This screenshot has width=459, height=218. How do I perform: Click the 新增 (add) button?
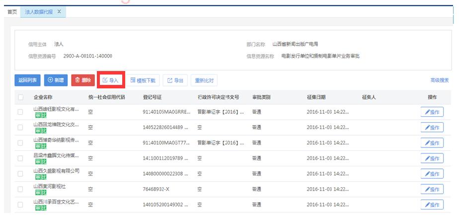(x=56, y=80)
